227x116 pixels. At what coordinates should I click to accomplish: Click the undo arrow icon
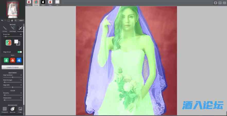tap(2, 20)
